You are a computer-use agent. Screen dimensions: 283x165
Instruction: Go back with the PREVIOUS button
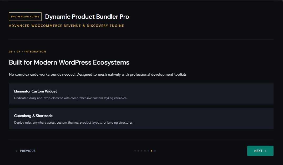26,151
